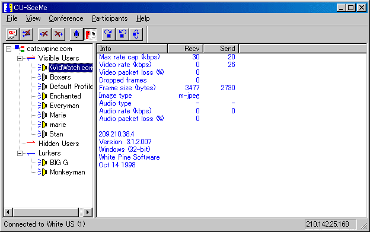Select the cafe.wpine.com tree label

click(49, 49)
